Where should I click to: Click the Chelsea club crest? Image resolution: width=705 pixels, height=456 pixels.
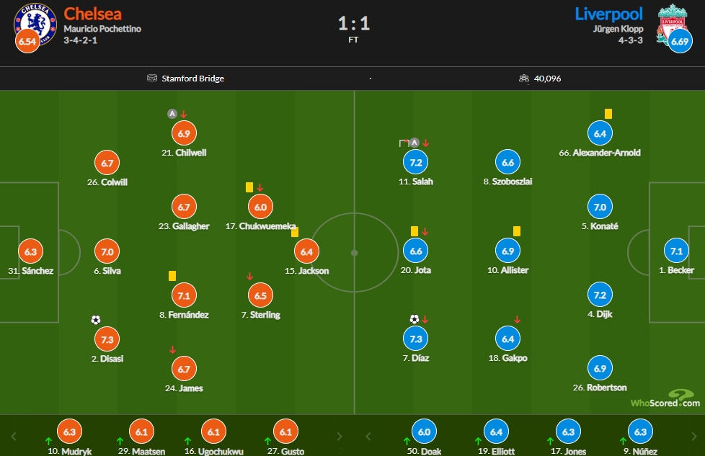pyautogui.click(x=35, y=24)
